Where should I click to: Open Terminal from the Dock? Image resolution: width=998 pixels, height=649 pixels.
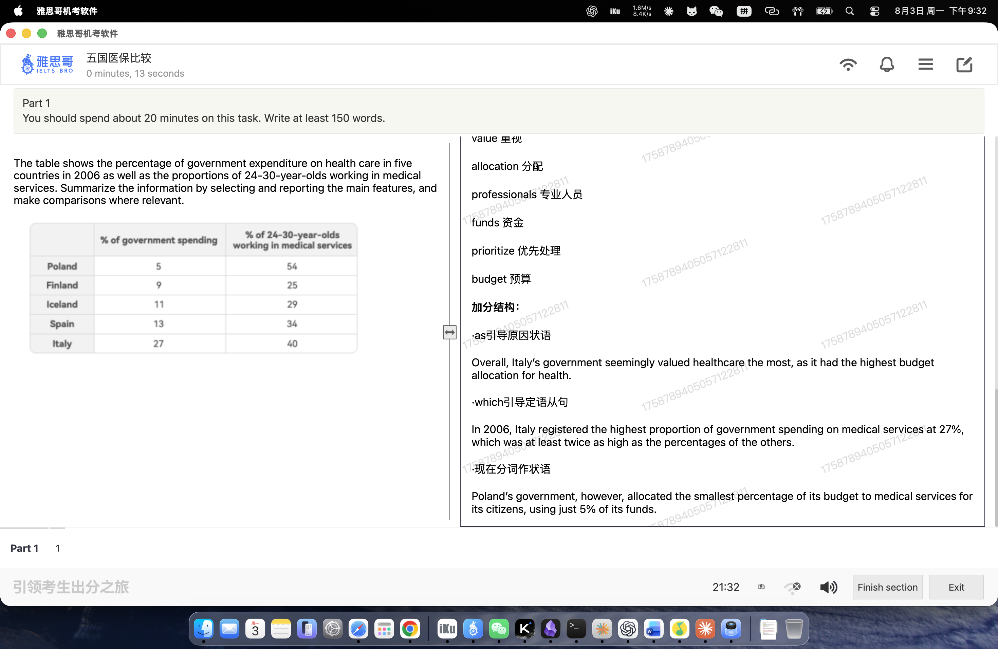tap(576, 628)
